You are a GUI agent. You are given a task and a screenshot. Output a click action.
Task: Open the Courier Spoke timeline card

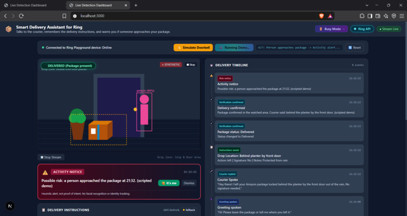coord(289,181)
